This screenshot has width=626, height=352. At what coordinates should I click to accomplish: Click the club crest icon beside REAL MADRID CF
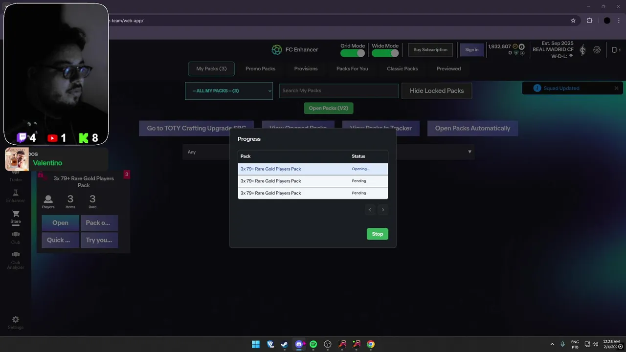582,50
